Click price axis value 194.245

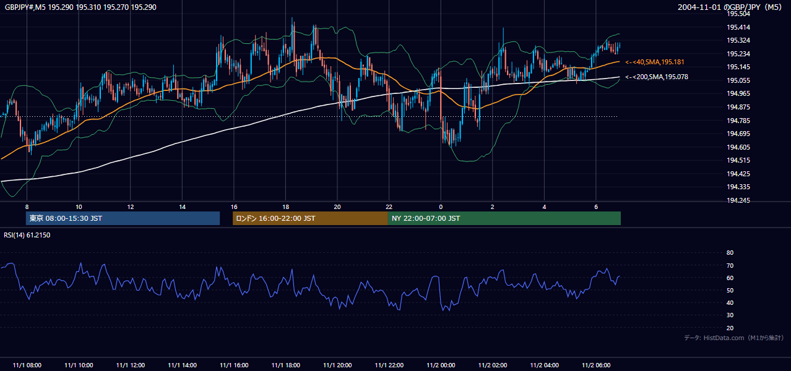point(738,200)
